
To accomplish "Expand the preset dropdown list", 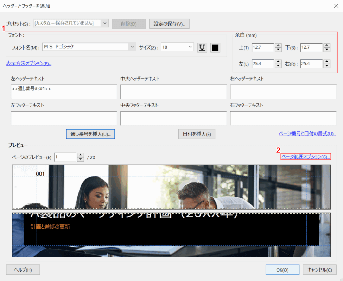I will (x=105, y=23).
